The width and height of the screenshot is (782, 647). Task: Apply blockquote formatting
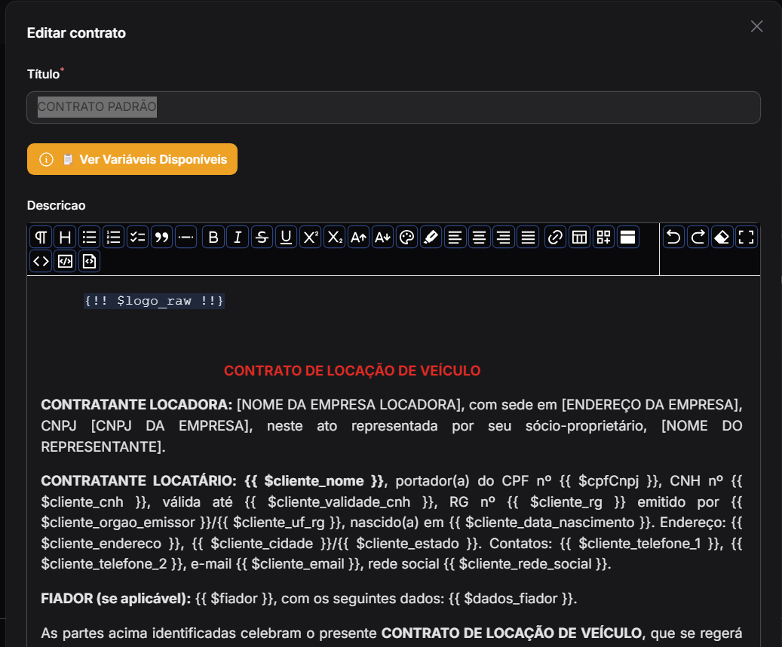coord(161,237)
